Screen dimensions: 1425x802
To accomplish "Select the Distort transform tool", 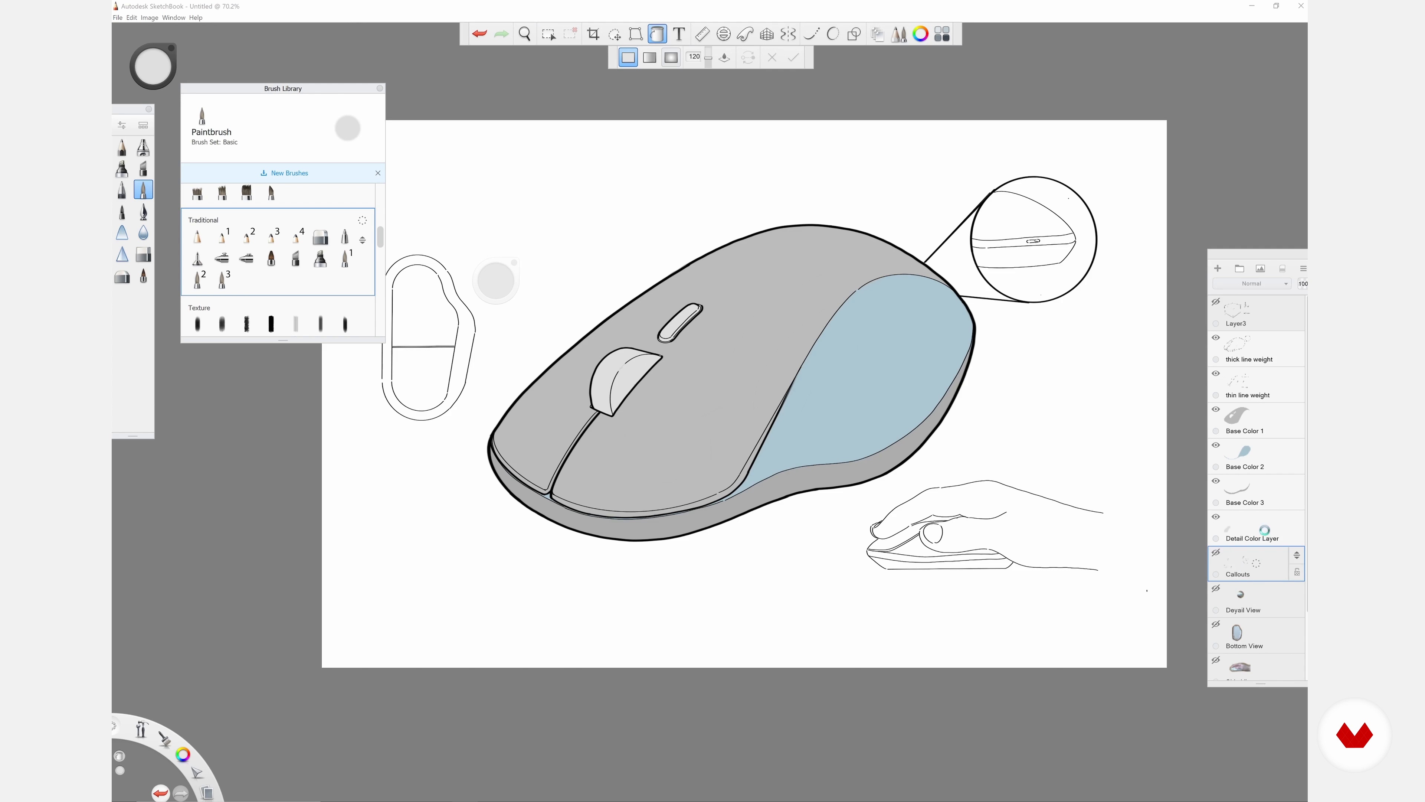I will [x=636, y=34].
